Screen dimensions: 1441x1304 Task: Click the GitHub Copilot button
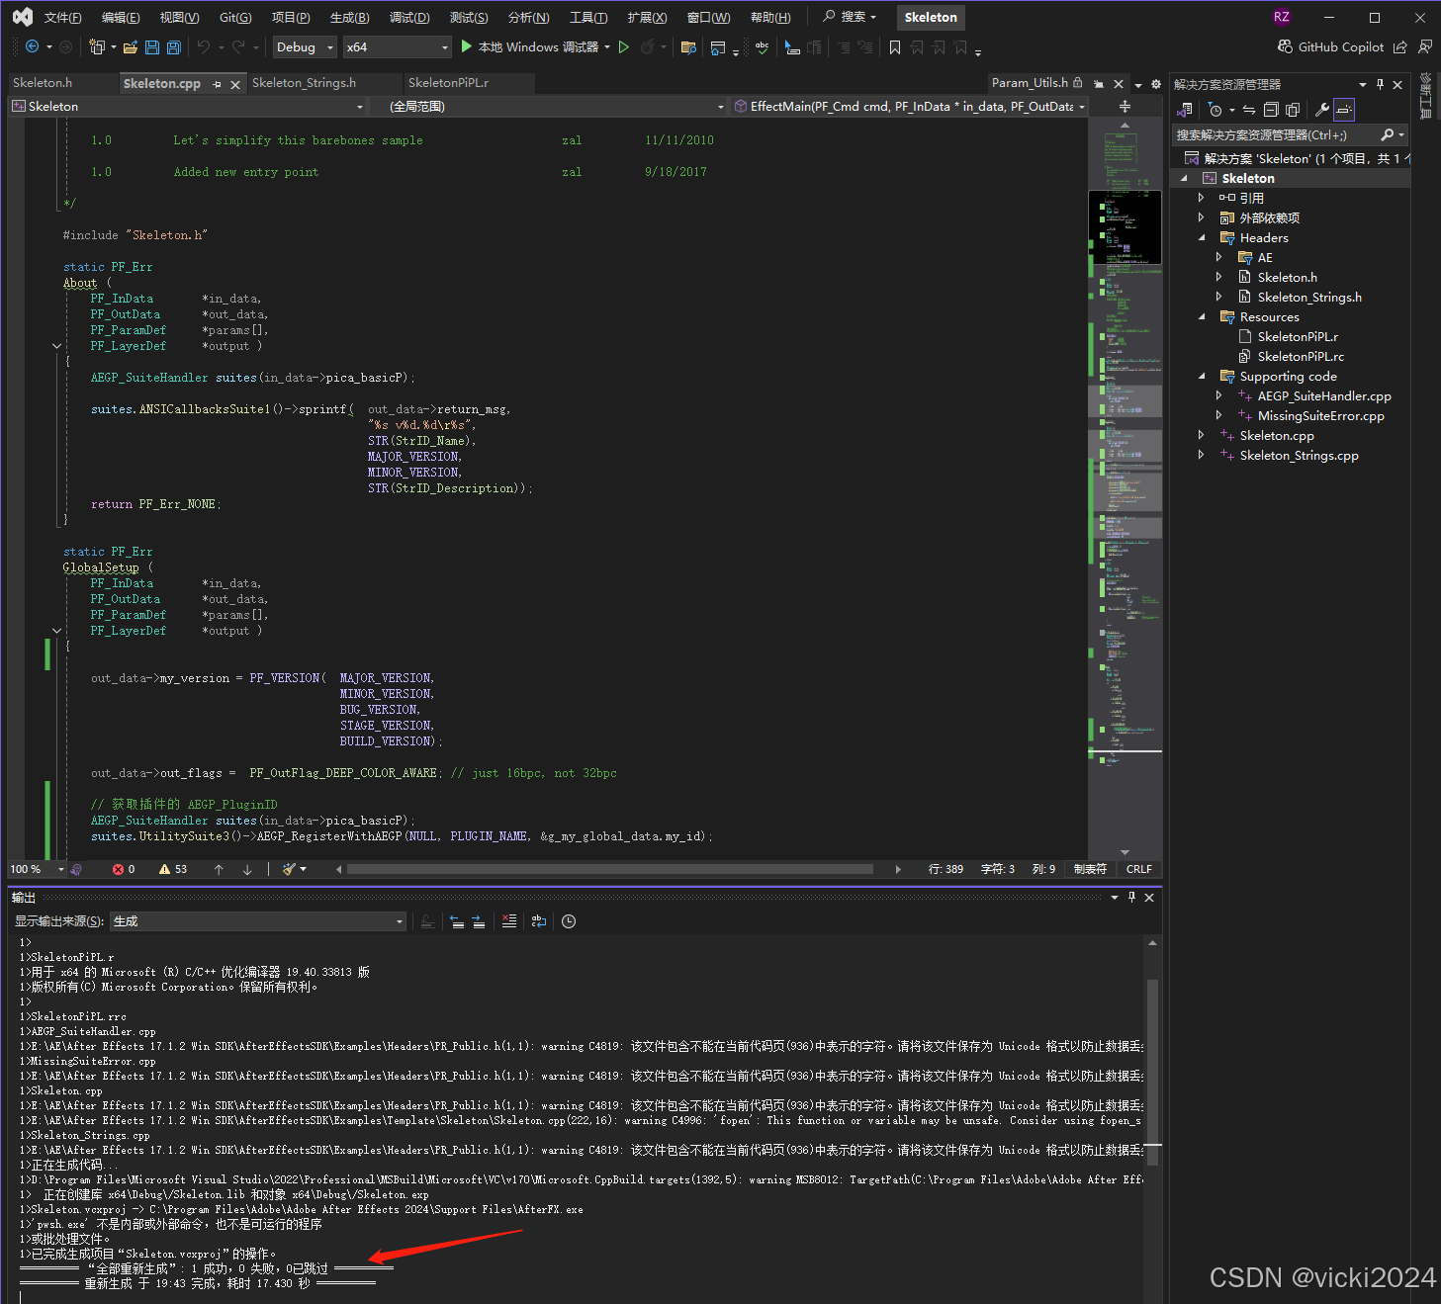1330,46
